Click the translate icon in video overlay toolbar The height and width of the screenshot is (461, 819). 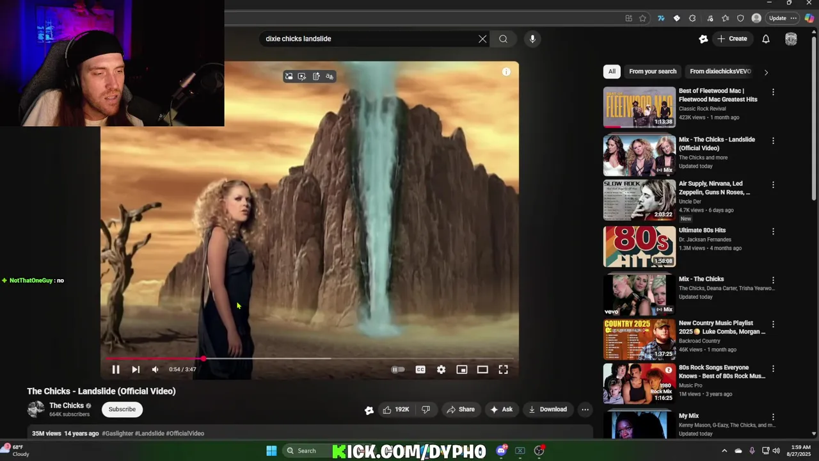click(x=330, y=76)
